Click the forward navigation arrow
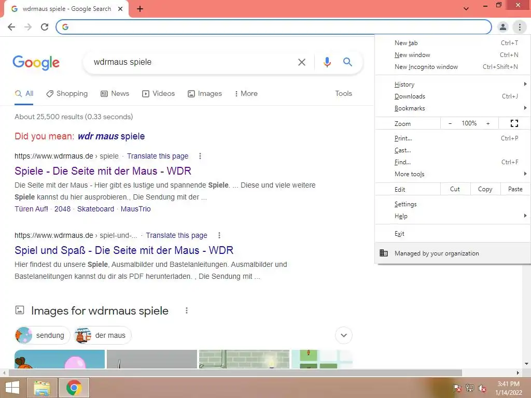 tap(28, 27)
